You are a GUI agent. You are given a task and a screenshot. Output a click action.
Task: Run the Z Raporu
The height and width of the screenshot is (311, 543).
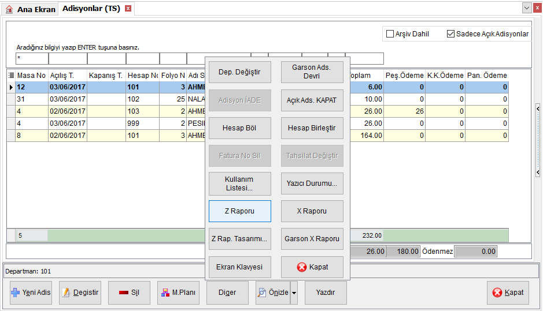239,211
